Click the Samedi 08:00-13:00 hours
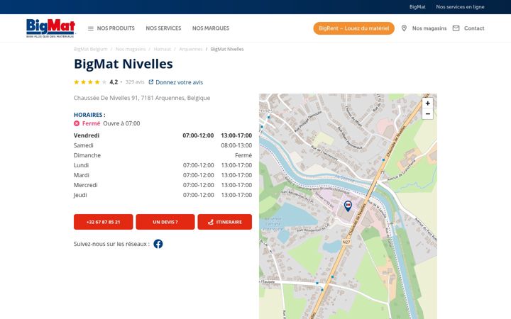The width and height of the screenshot is (511, 319). click(236, 145)
